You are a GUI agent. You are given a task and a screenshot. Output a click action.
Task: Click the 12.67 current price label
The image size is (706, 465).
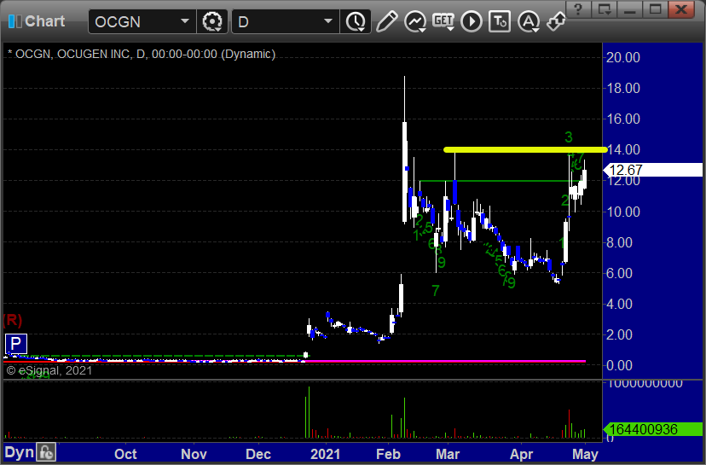[653, 170]
